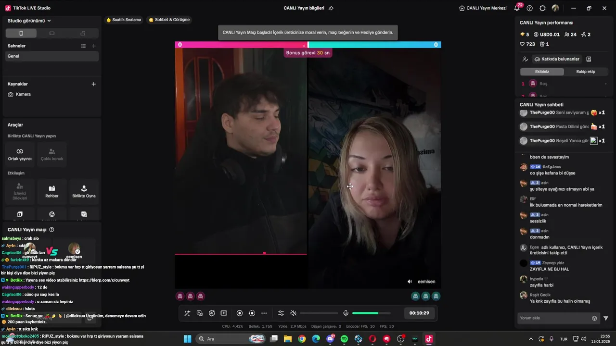
Task: Select the dual-screen layout view
Action: tap(83, 33)
